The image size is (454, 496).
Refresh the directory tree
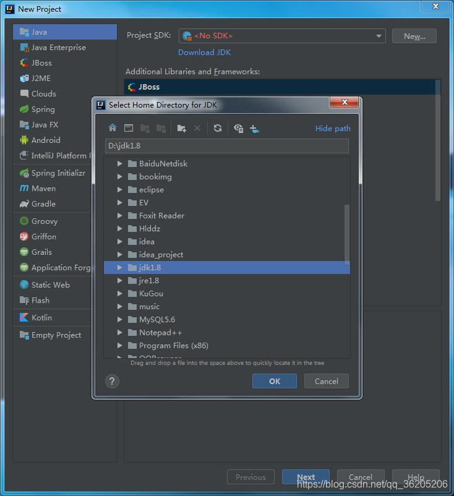pos(217,128)
